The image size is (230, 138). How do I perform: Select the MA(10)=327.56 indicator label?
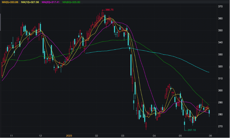point(30,2)
